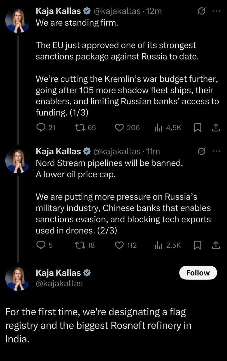Toggle bookmark on the second tweet
The height and width of the screenshot is (361, 227).
click(x=198, y=245)
